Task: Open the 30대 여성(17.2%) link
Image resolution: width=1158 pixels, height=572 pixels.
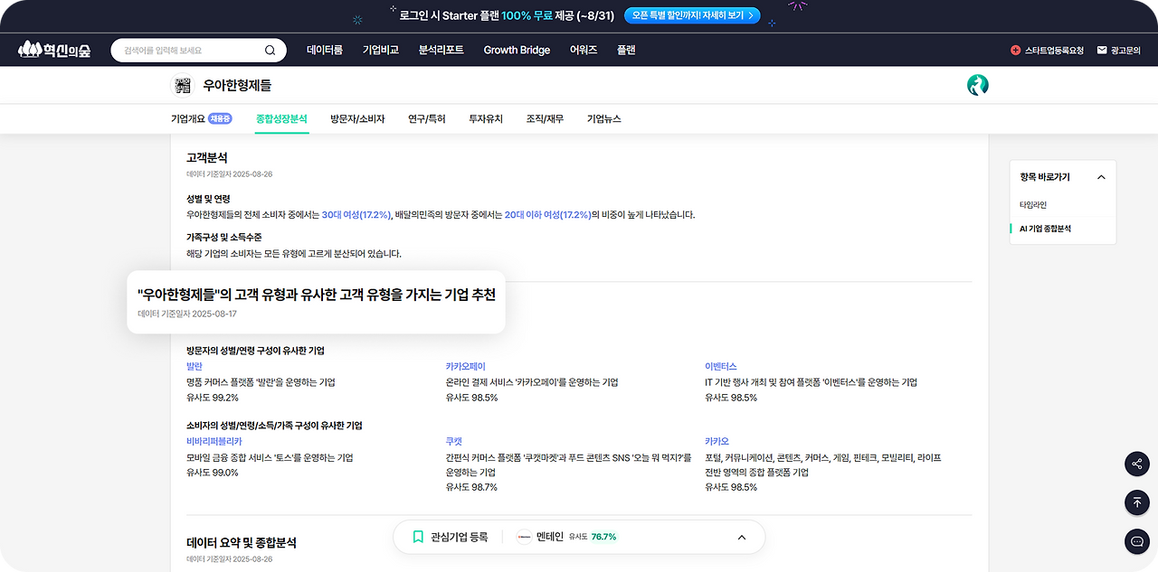Action: (356, 215)
